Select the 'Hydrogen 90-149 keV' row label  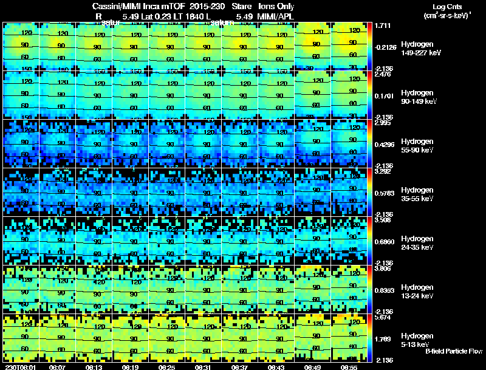click(419, 97)
